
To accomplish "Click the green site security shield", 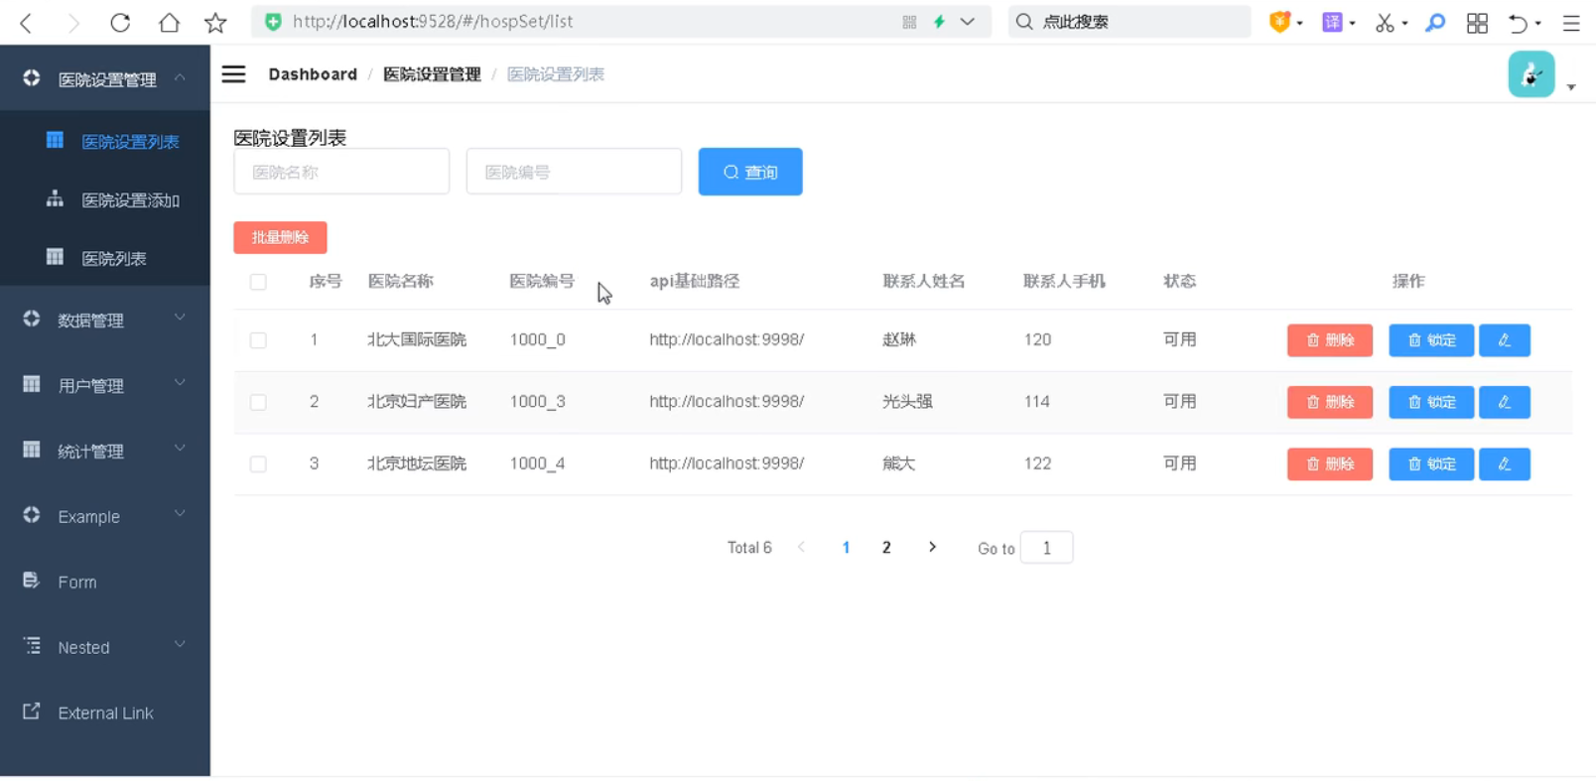I will 273,21.
